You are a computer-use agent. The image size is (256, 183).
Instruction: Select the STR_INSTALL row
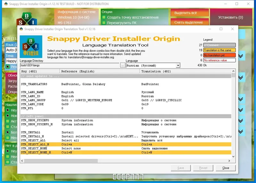(126, 132)
